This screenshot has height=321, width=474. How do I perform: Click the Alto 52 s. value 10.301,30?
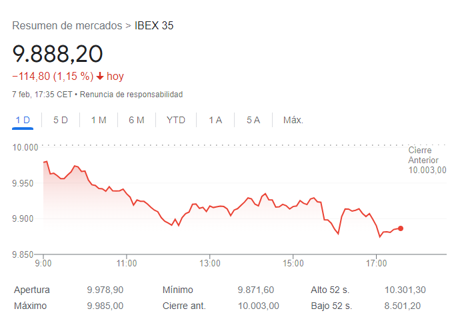(405, 290)
